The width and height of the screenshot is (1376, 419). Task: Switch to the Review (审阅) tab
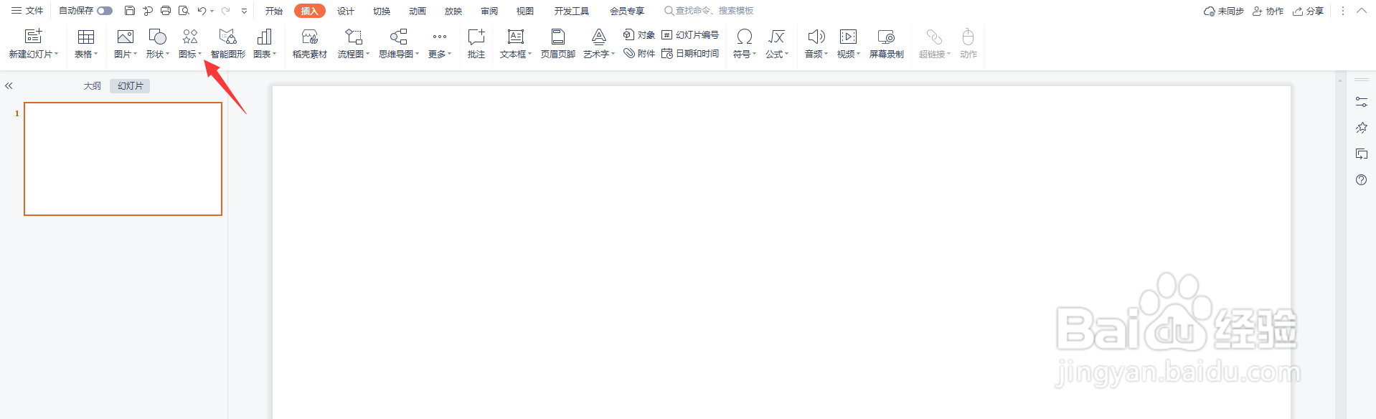click(489, 11)
